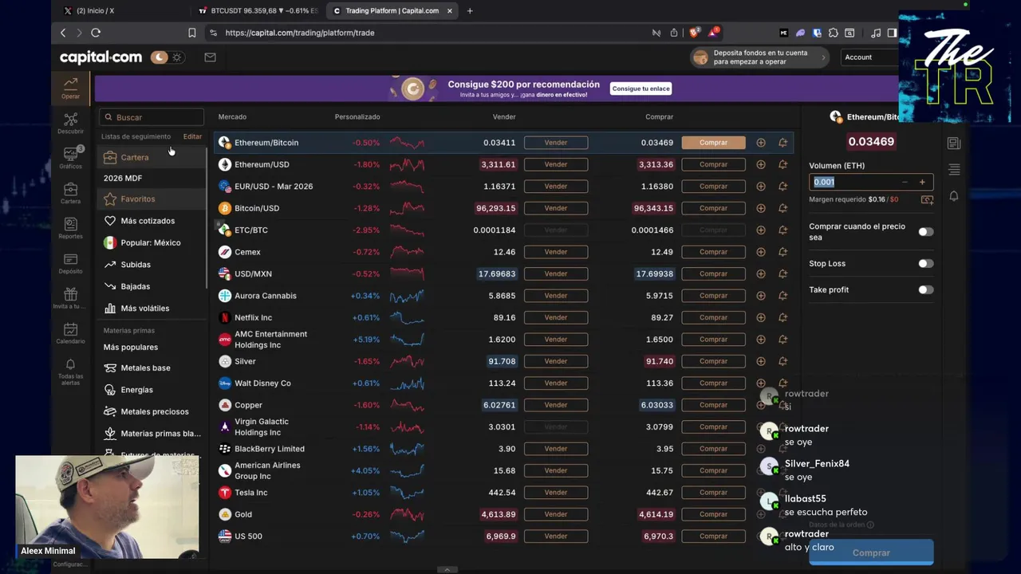Open the mail envelope icon in header
Image resolution: width=1021 pixels, height=574 pixels.
pyautogui.click(x=210, y=57)
